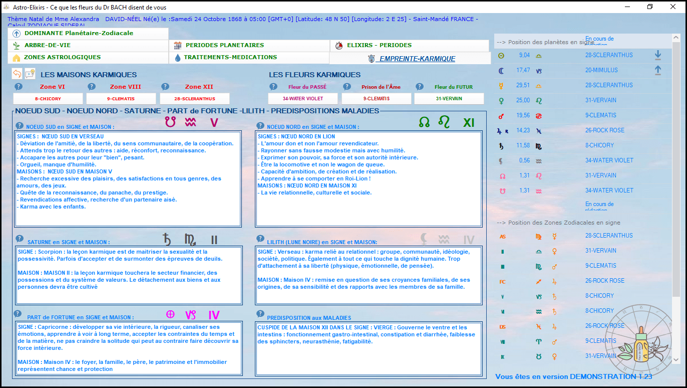Viewport: 687px width, 388px height.
Task: Click the 9-CLEMATIS button under Prison de l'Âme
Action: pyautogui.click(x=377, y=99)
